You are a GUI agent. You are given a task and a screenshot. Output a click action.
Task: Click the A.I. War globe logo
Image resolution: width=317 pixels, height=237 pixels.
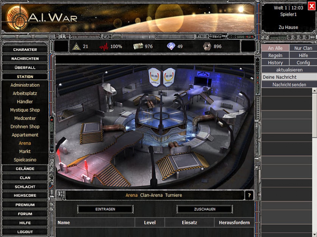(x=17, y=18)
